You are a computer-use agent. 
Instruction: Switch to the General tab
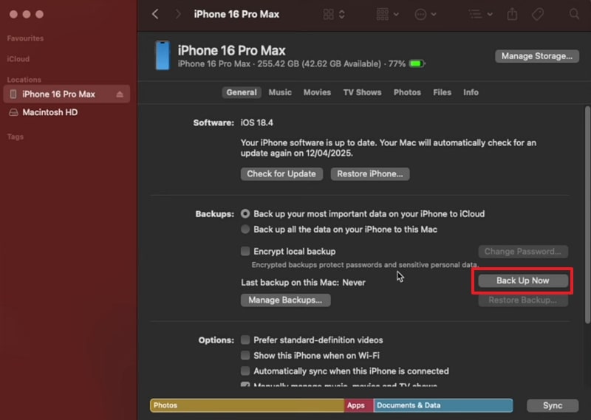[x=242, y=92]
